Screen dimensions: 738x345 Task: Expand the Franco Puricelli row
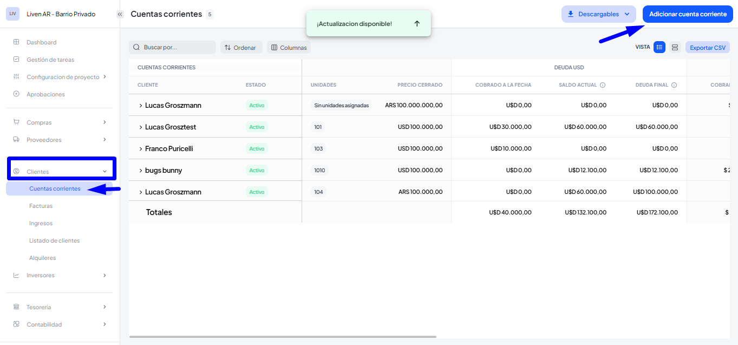click(x=141, y=149)
